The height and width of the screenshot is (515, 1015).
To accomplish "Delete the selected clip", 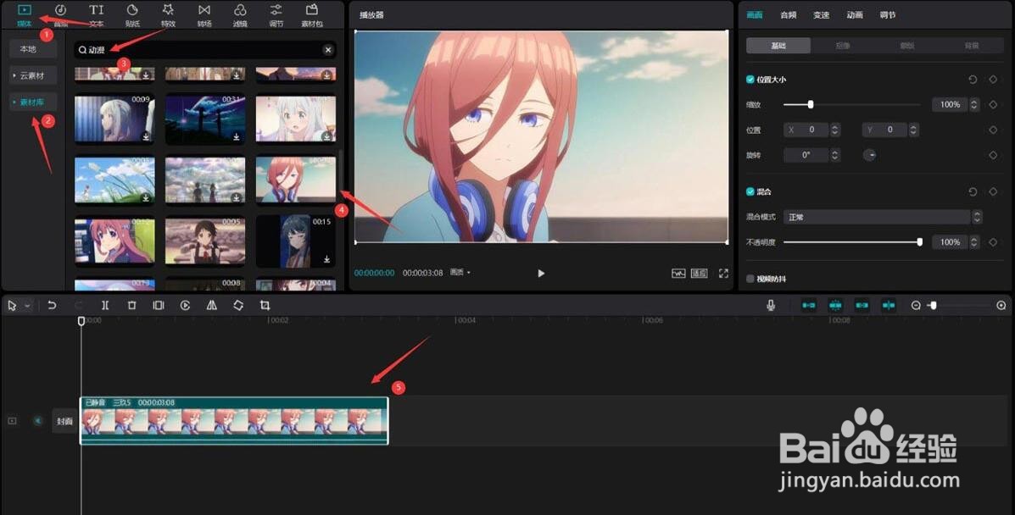I will 132,306.
